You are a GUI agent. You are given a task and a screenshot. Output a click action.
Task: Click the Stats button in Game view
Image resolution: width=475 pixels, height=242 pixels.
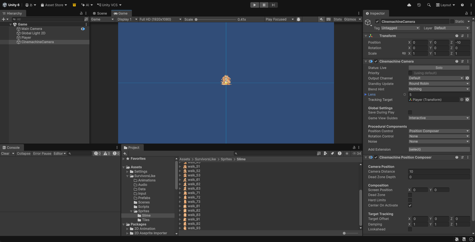(338, 19)
